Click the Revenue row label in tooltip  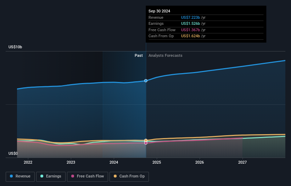(156, 17)
